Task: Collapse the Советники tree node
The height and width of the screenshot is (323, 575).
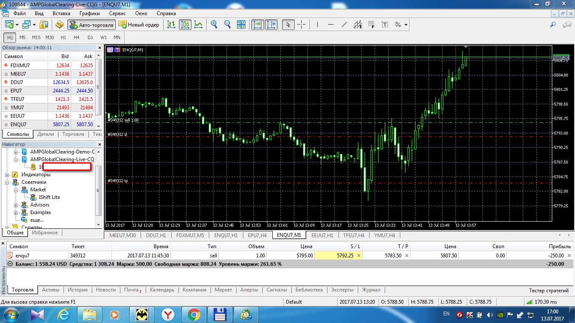Action: click(7, 182)
